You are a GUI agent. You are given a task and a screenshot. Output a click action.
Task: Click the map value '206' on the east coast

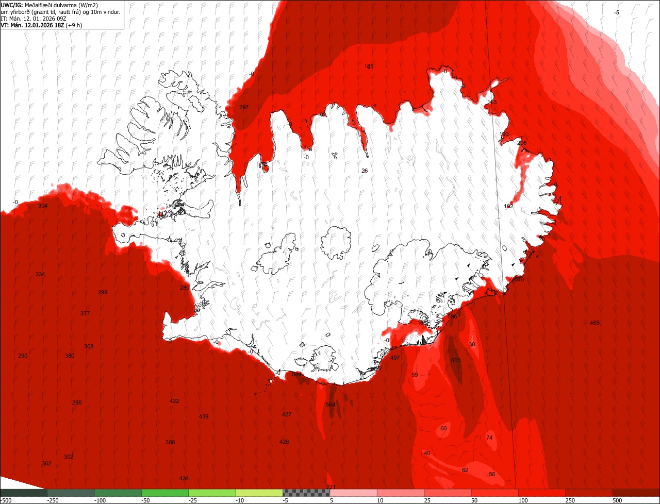coord(522,143)
